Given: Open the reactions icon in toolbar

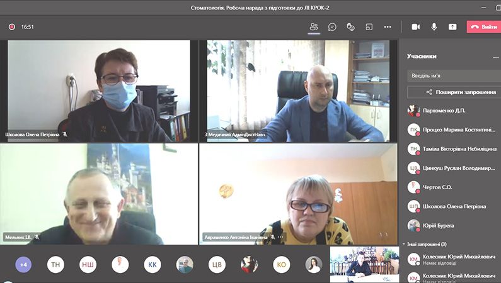Looking at the screenshot, I should (350, 27).
